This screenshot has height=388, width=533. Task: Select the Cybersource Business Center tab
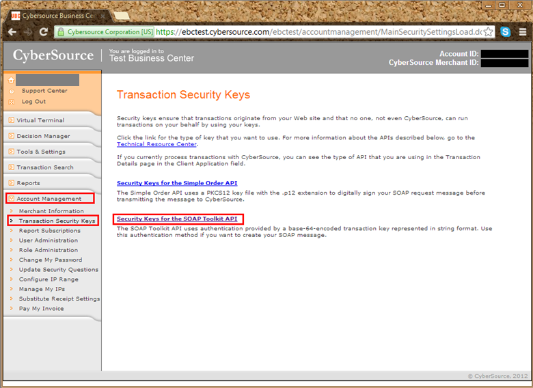(59, 16)
